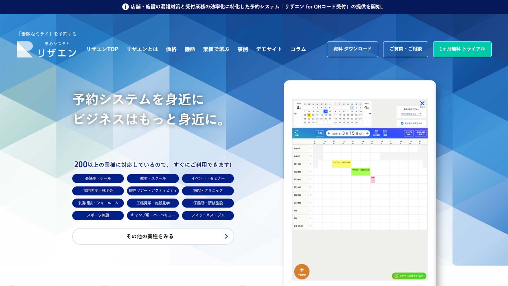
Task: Select the 会議室・ホール industry tag
Action: [98, 178]
